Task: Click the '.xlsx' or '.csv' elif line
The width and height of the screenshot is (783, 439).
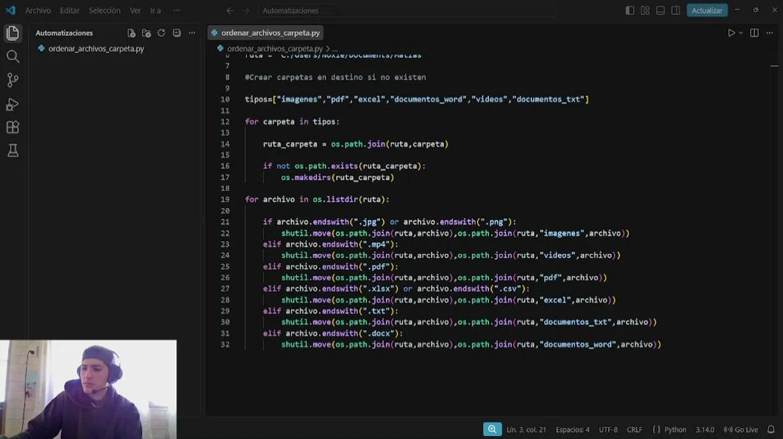Action: point(396,288)
